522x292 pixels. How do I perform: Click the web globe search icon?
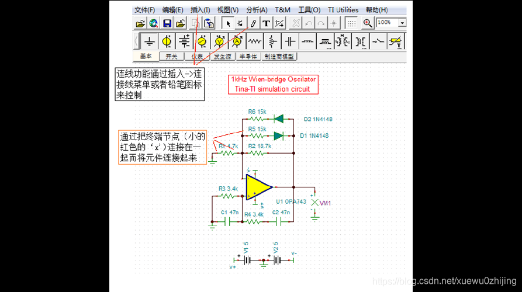(154, 23)
